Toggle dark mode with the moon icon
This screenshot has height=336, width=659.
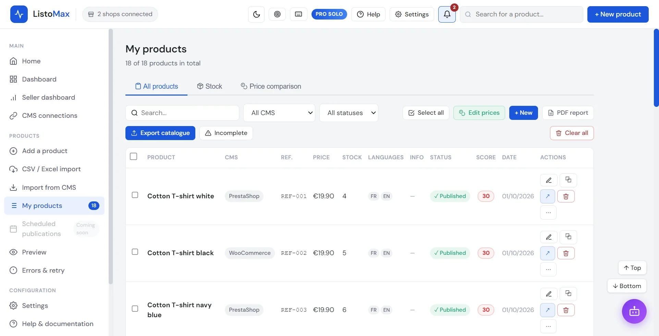coord(256,14)
